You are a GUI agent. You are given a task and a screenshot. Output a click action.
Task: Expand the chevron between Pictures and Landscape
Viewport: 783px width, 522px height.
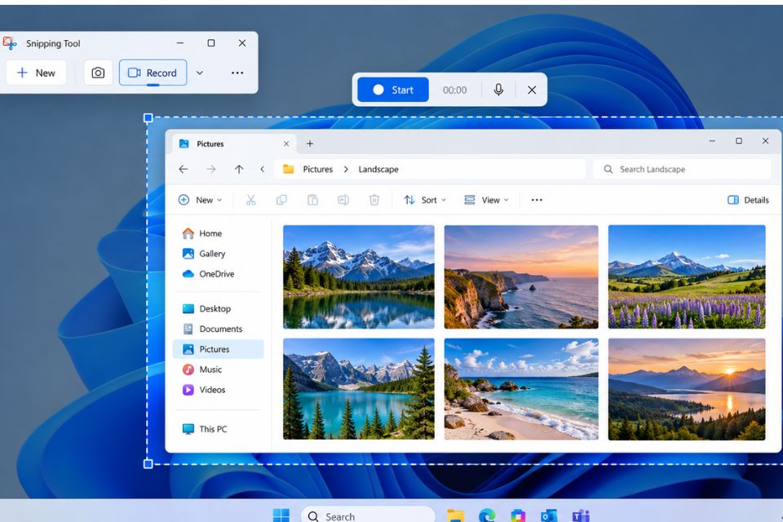point(346,170)
